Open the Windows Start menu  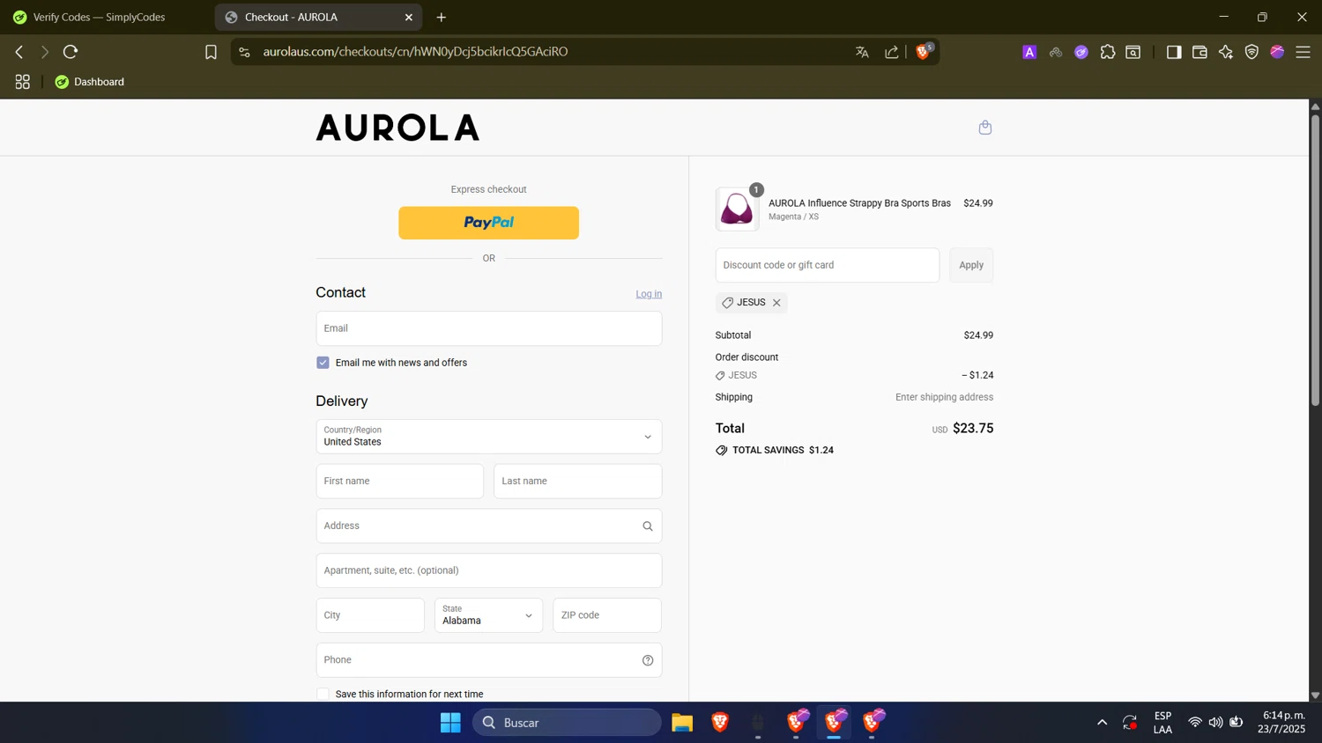tap(450, 723)
